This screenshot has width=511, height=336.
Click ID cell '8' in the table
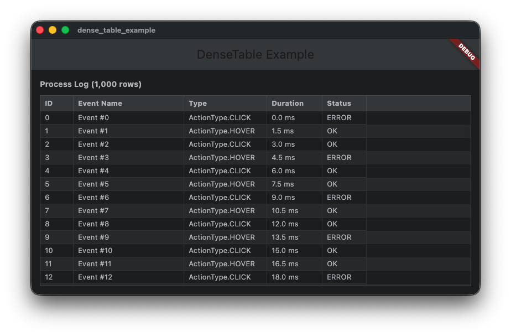[57, 224]
